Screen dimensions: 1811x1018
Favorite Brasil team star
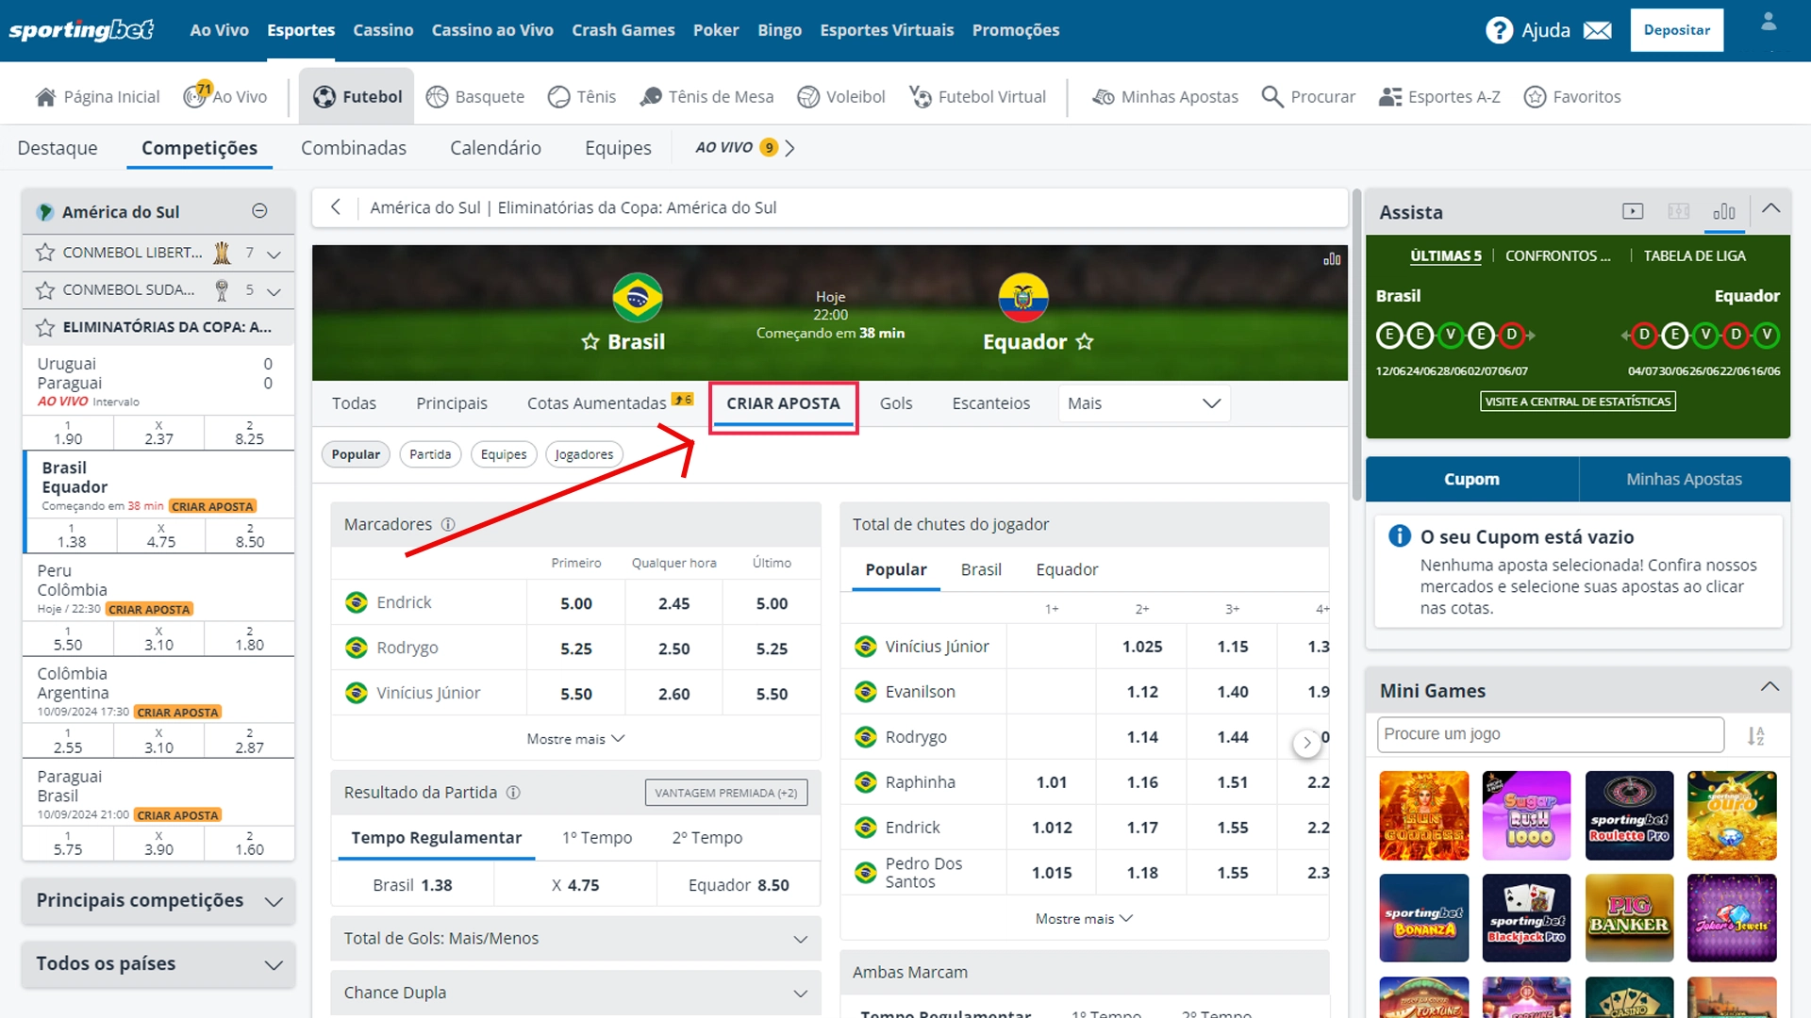[590, 341]
